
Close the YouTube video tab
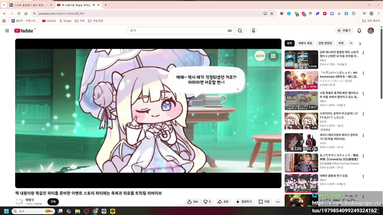coord(98,5)
